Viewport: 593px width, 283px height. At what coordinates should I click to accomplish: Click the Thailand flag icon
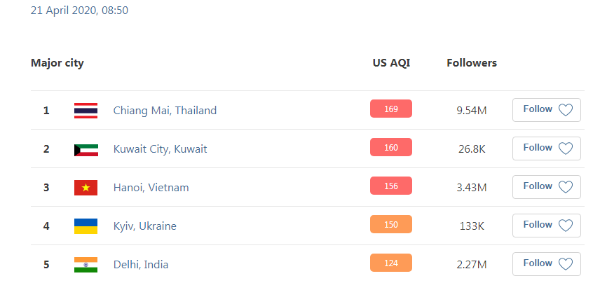tap(86, 110)
